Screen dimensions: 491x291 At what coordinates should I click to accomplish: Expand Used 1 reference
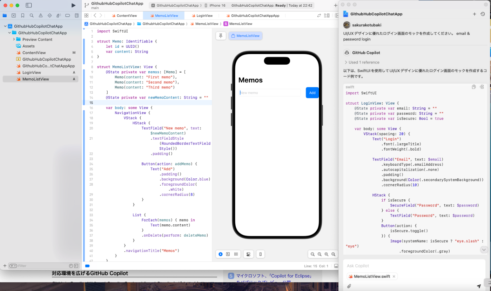click(x=362, y=62)
